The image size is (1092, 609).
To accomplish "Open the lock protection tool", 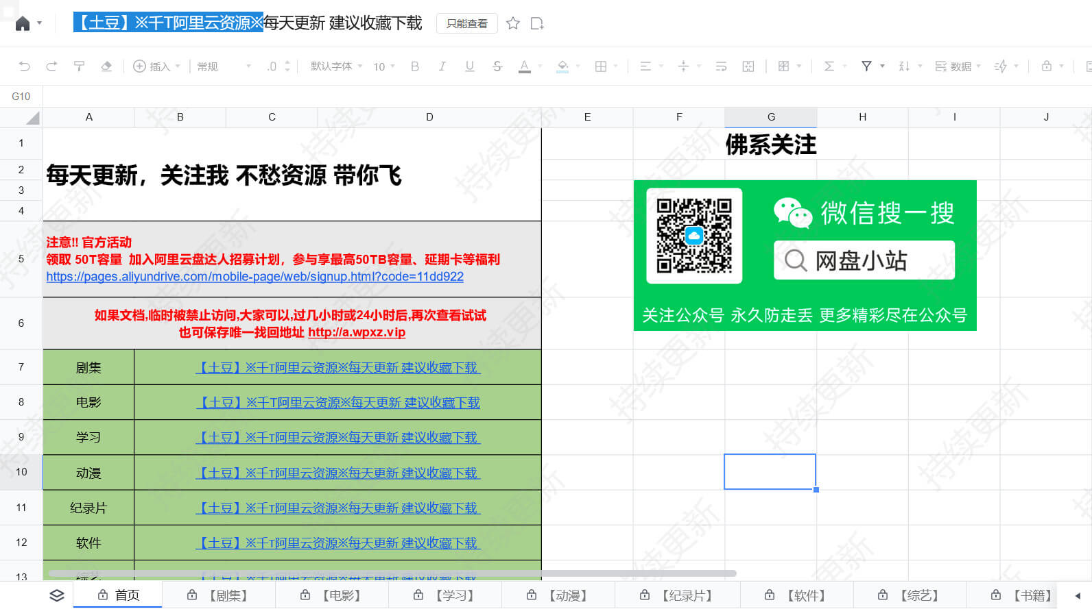I will [1046, 66].
